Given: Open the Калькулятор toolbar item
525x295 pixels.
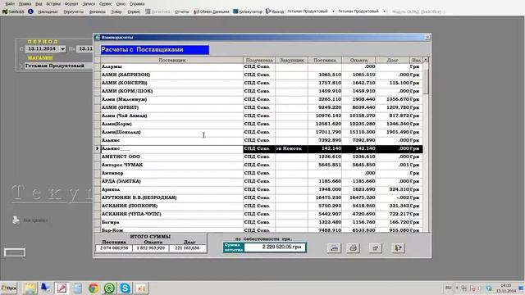Looking at the screenshot, I should coord(248,11).
